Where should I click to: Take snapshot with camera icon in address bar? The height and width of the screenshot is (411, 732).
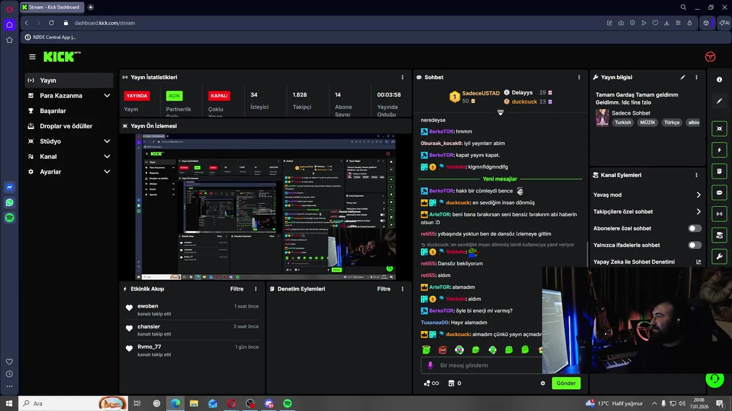click(621, 23)
